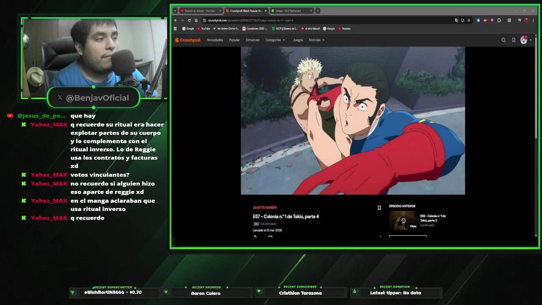
Task: Open the 'Countdown 2020' bookmark
Action: (255, 29)
